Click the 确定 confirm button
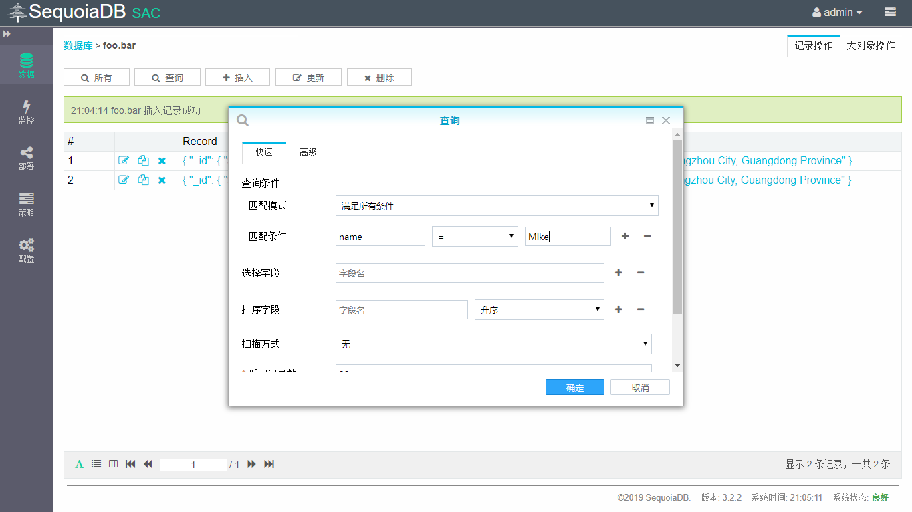 (574, 388)
